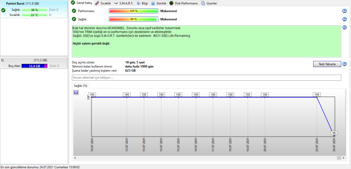Viewport: 351px width, 169px height.
Task: Go to the Bilgi tab
Action: point(143,3)
